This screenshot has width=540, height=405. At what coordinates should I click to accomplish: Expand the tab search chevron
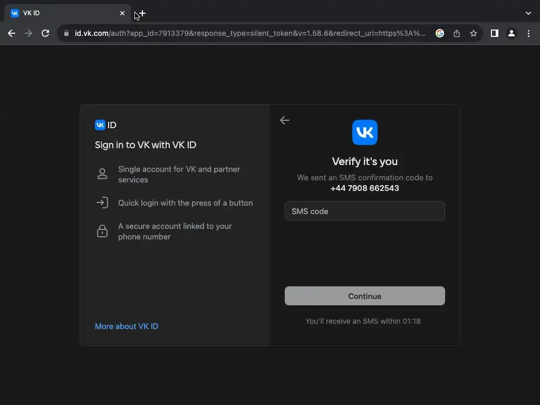pos(528,13)
